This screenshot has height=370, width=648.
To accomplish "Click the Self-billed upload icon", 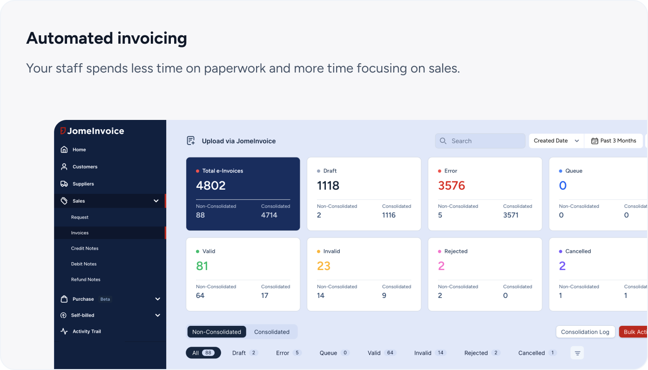I will point(64,315).
